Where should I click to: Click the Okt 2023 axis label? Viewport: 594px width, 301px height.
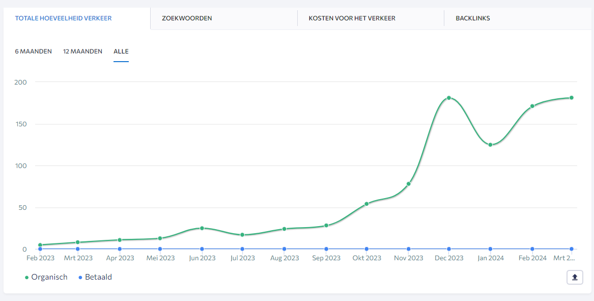pyautogui.click(x=366, y=258)
